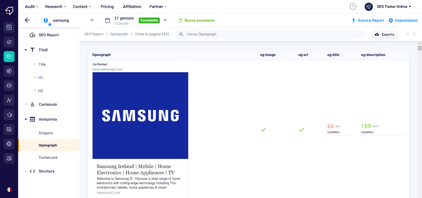The image size is (422, 198).
Task: Click the Esporta button
Action: (x=384, y=34)
